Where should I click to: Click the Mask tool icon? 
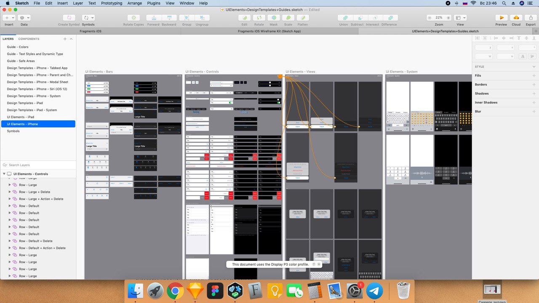[274, 18]
